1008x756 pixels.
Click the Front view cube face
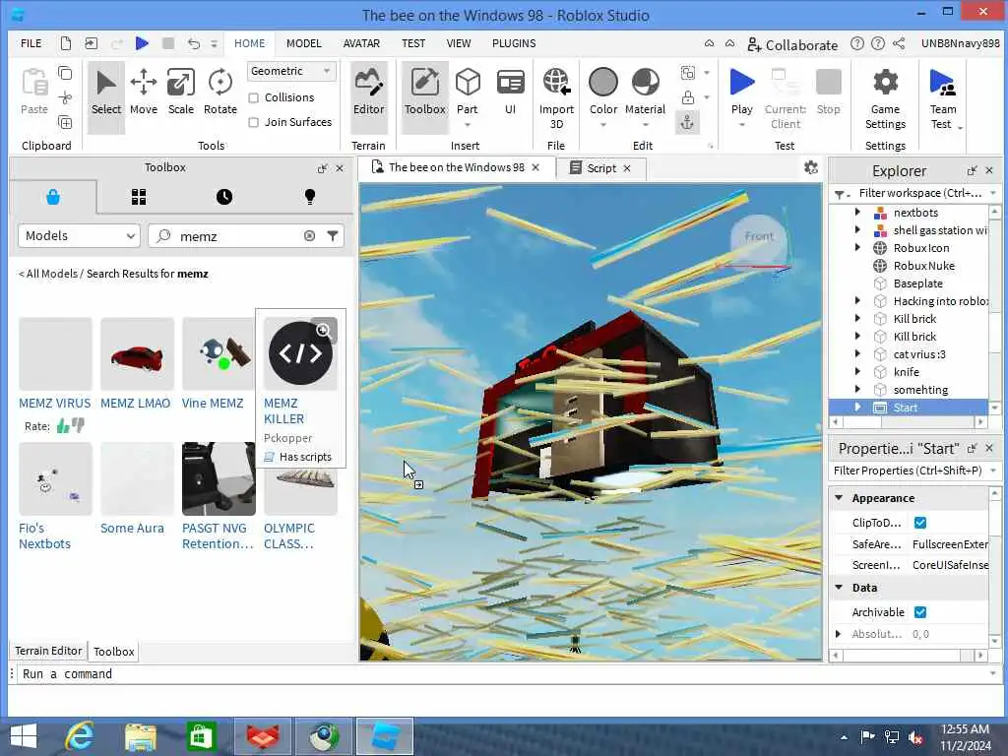click(759, 236)
